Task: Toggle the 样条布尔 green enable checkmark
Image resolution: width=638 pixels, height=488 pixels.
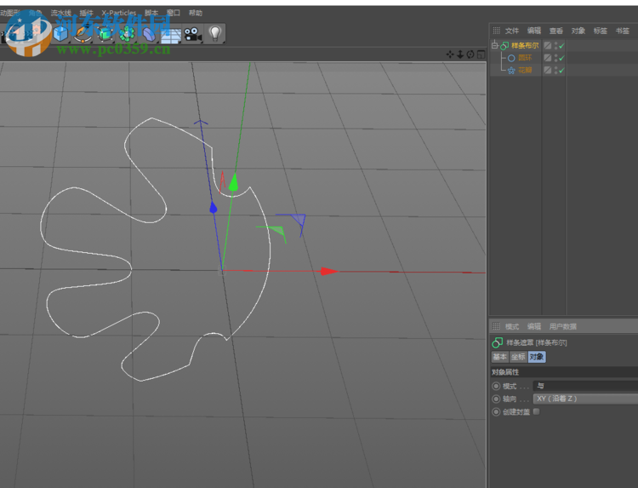Action: (x=561, y=46)
